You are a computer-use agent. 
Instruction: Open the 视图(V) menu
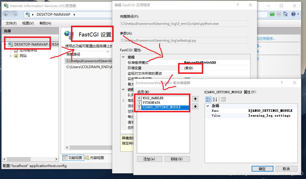(27, 23)
